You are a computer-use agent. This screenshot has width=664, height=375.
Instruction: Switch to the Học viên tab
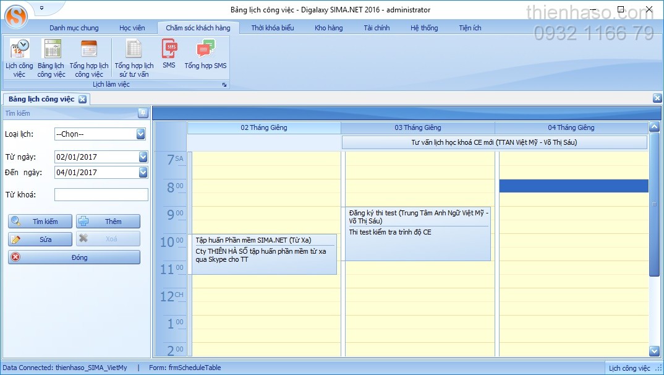[x=132, y=28]
